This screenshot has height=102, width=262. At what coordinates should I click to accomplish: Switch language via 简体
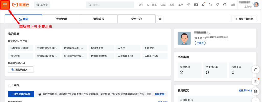(x=233, y=5)
